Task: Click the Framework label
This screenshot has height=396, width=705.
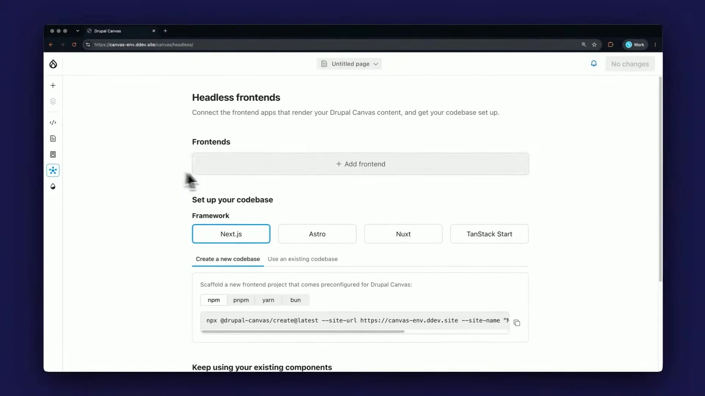Action: pos(210,216)
